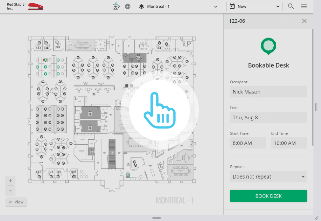Open the Does not repeat dropdown
Screen dimensions: 321x221
(x=268, y=177)
